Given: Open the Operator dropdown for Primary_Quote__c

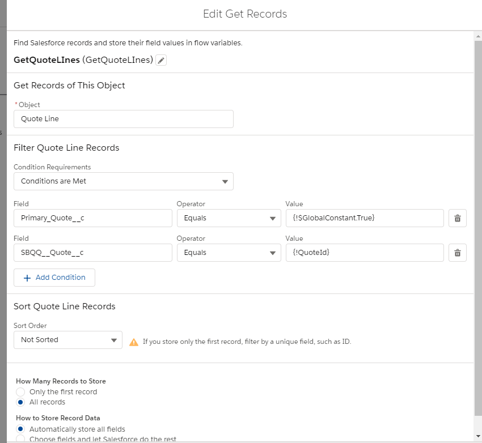Looking at the screenshot, I should pos(229,218).
